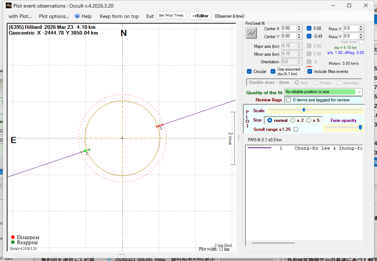Toggle Include Miss events checkbox
The height and width of the screenshot is (261, 377).
point(310,72)
